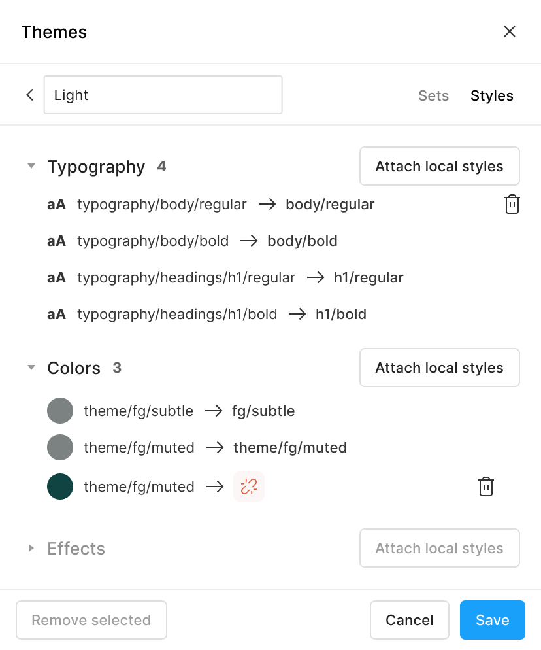Click the dark green theme/fg/muted swatch

click(x=60, y=487)
